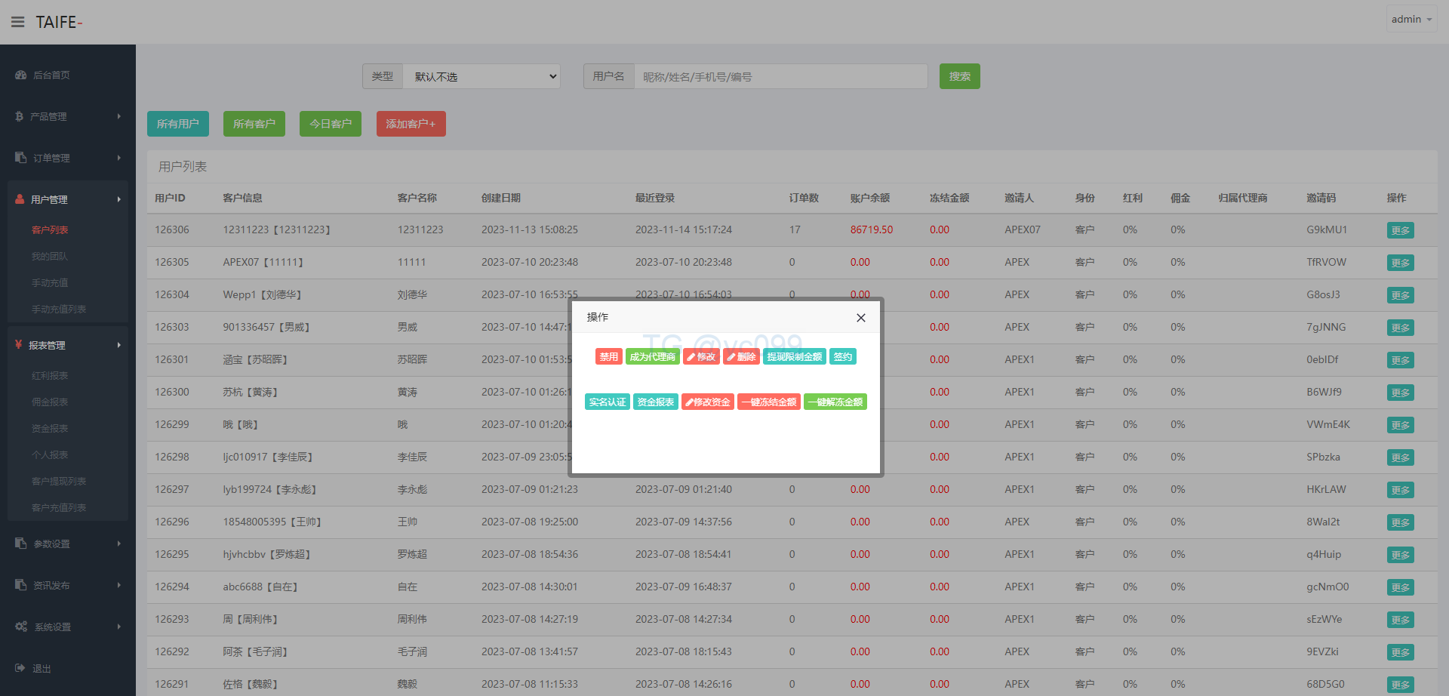1449x696 pixels.
Task: Open 手动充值 in the sidebar submenu
Action: click(x=50, y=283)
